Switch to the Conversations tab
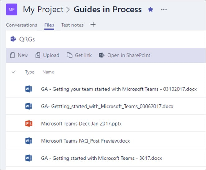The width and height of the screenshot is (206, 170). 21,25
